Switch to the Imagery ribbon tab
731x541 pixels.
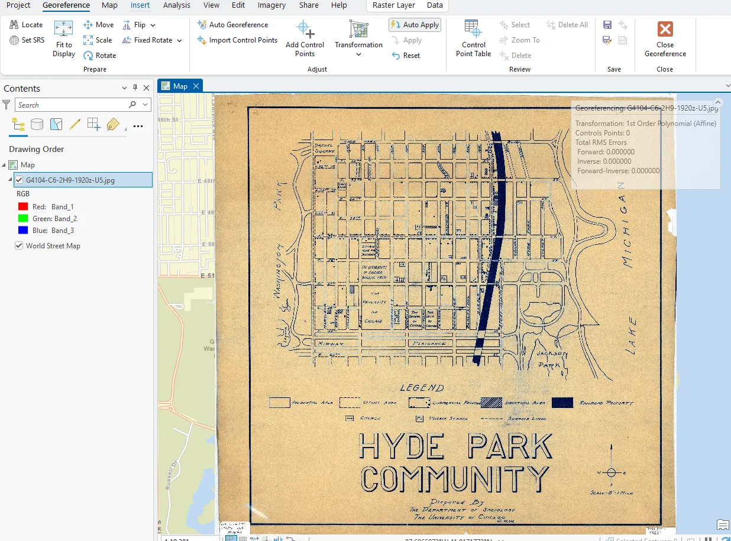(x=271, y=5)
